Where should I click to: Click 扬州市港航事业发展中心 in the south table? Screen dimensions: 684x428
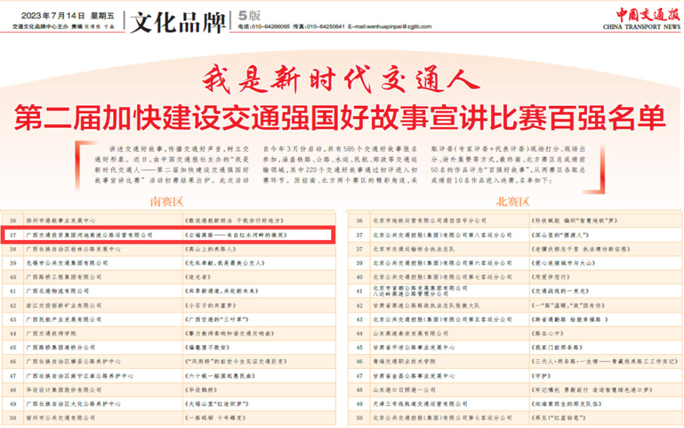click(x=60, y=221)
